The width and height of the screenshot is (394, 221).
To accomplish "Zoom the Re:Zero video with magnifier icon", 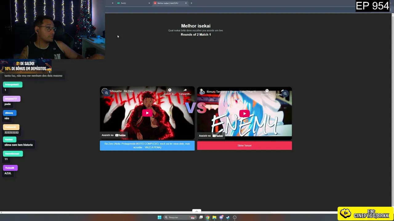I will (107, 93).
